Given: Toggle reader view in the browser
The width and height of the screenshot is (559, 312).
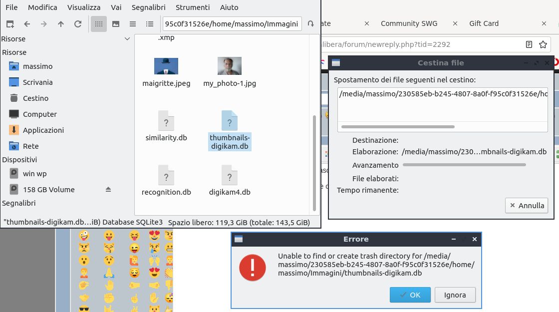Looking at the screenshot, I should [529, 44].
